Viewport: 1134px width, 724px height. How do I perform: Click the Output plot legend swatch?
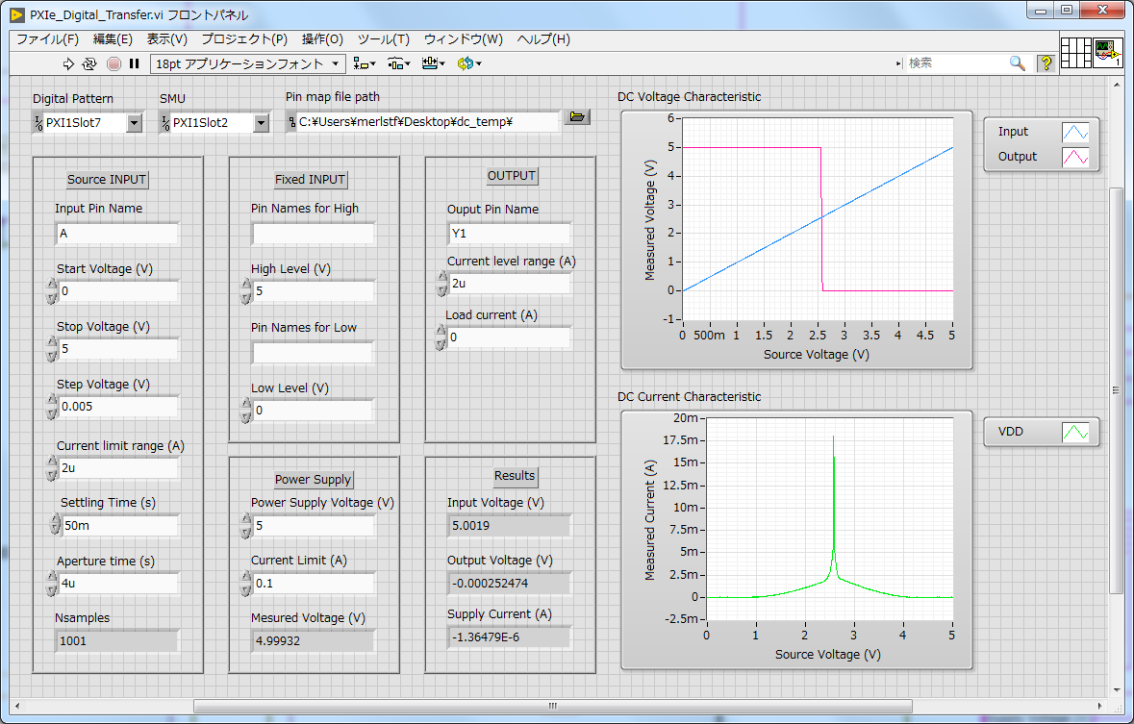pyautogui.click(x=1075, y=157)
